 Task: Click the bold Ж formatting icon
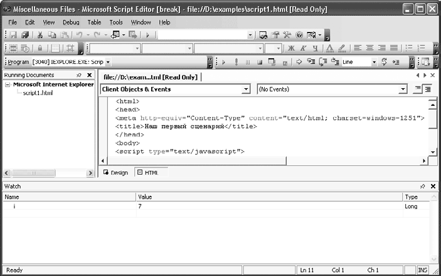[291, 48]
